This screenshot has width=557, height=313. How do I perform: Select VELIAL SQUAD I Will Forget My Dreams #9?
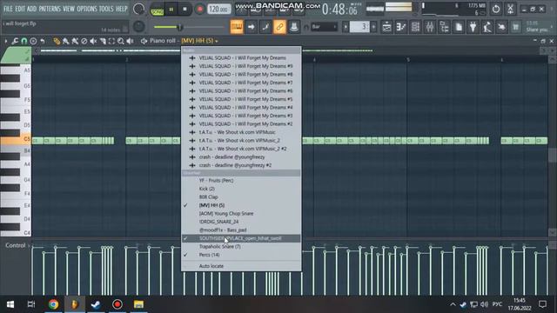click(x=241, y=66)
